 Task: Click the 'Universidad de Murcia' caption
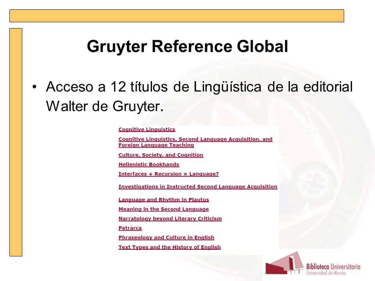click(326, 273)
